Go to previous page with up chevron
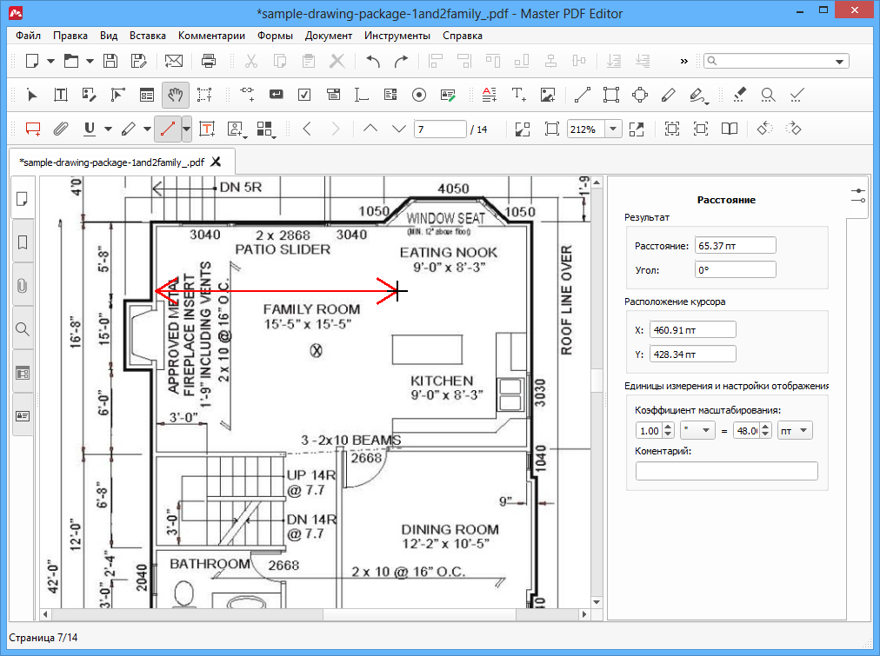This screenshot has height=656, width=880. (370, 129)
